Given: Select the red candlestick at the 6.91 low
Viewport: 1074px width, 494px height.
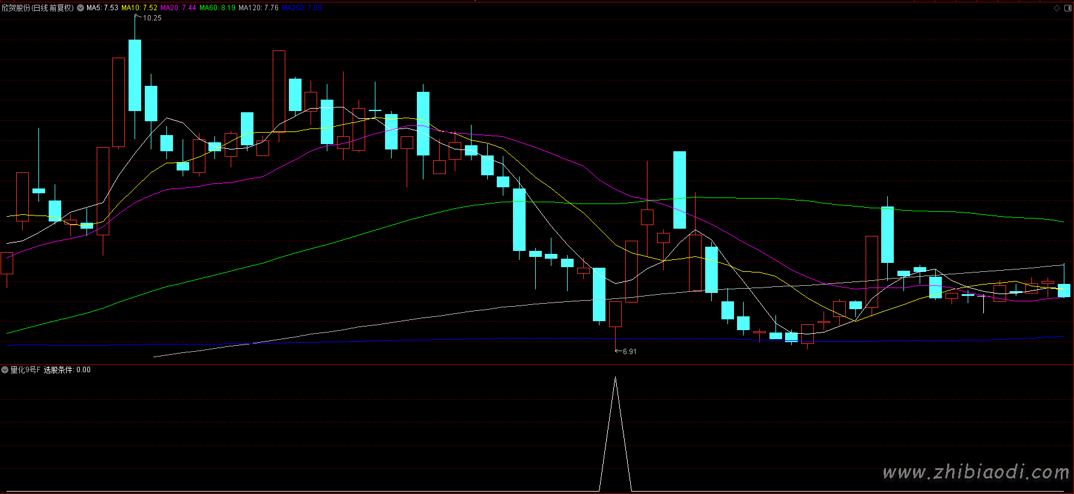Looking at the screenshot, I should pos(615,314).
